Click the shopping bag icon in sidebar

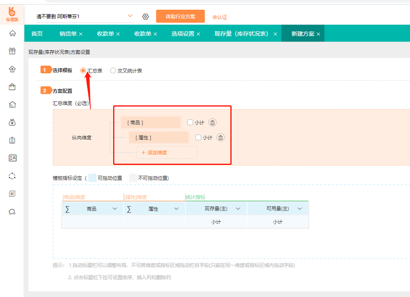coord(12,87)
